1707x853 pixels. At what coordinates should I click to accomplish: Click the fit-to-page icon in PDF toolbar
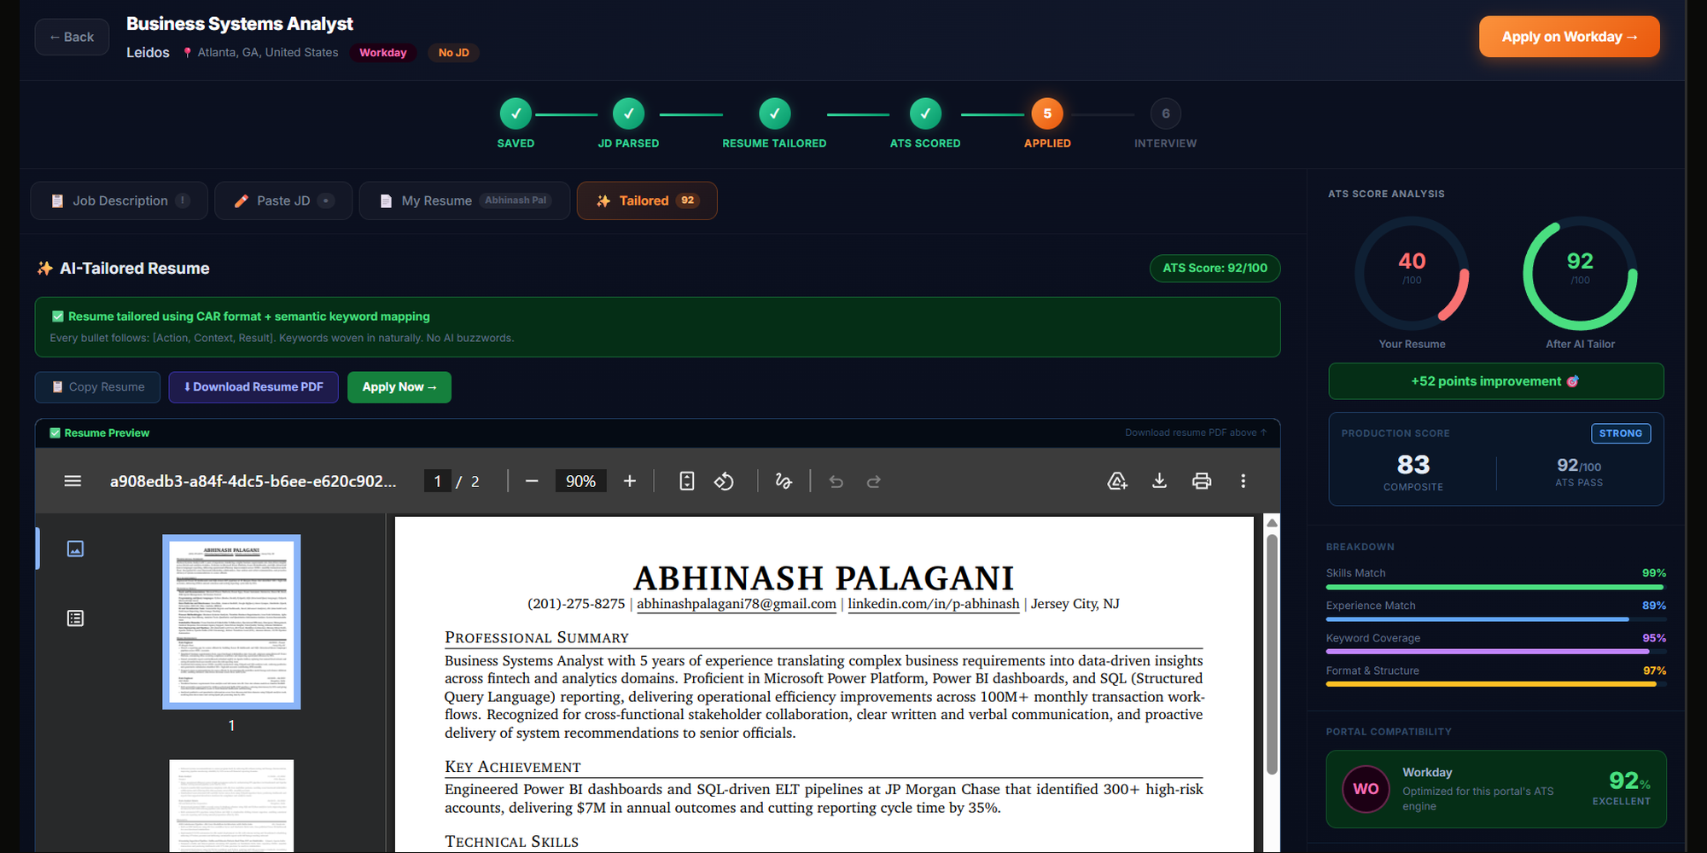click(687, 481)
